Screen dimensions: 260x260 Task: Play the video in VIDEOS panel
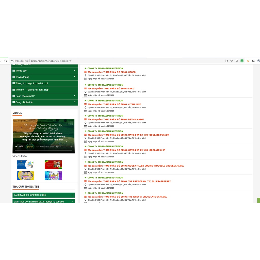click(x=16, y=147)
